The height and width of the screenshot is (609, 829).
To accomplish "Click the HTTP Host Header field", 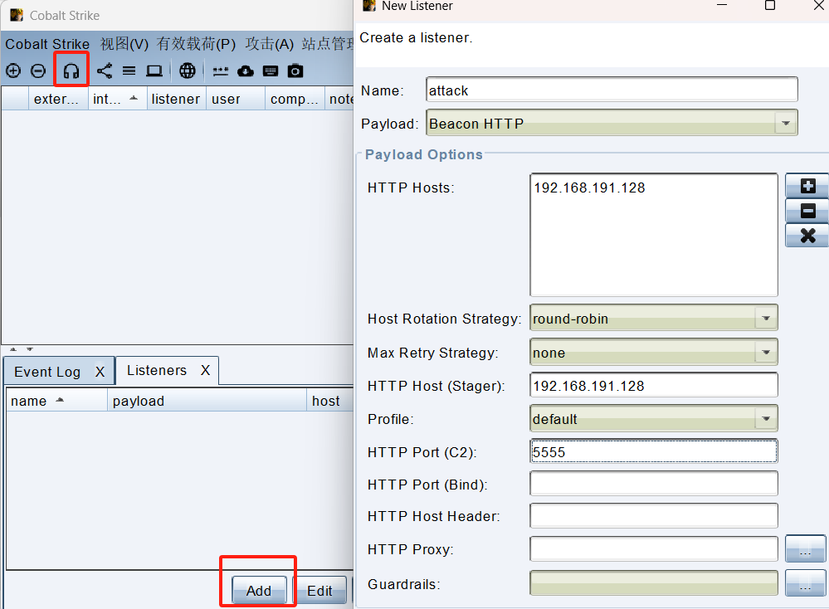I will (653, 516).
